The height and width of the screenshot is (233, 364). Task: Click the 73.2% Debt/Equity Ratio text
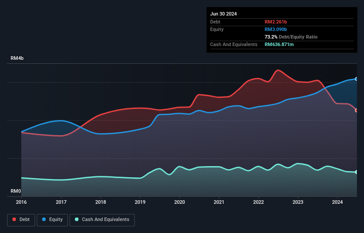pyautogui.click(x=291, y=37)
